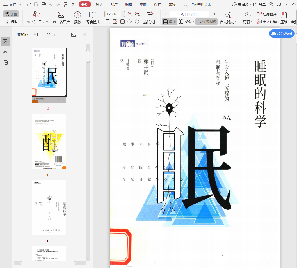This screenshot has height=268, width=297.
Task: Close the 缩略图 thumbnail panel
Action: 84,34
